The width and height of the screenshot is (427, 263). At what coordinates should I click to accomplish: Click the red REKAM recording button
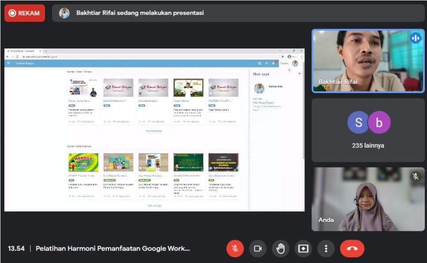click(x=25, y=13)
